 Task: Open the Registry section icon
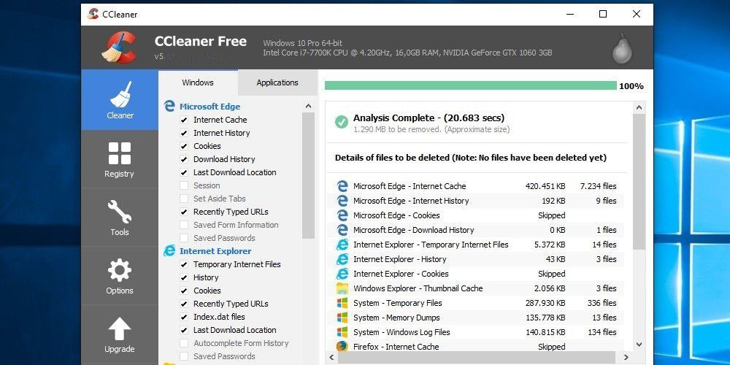[120, 153]
